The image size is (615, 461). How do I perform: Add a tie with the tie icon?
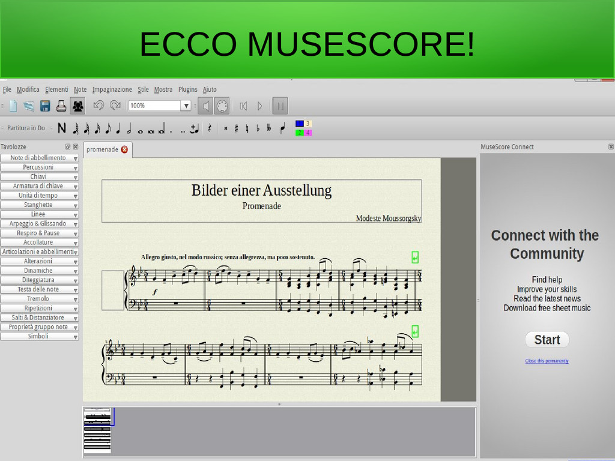point(195,128)
